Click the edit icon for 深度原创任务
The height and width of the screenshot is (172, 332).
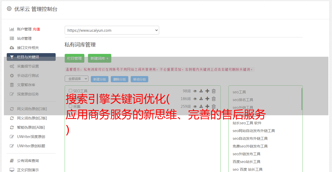tap(12, 94)
